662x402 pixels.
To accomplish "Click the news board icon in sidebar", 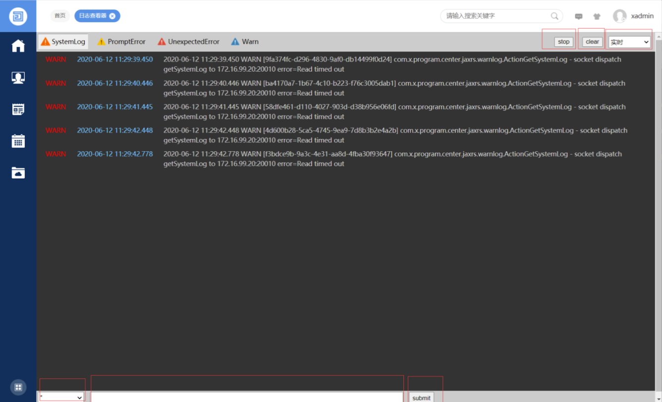I will point(18,109).
